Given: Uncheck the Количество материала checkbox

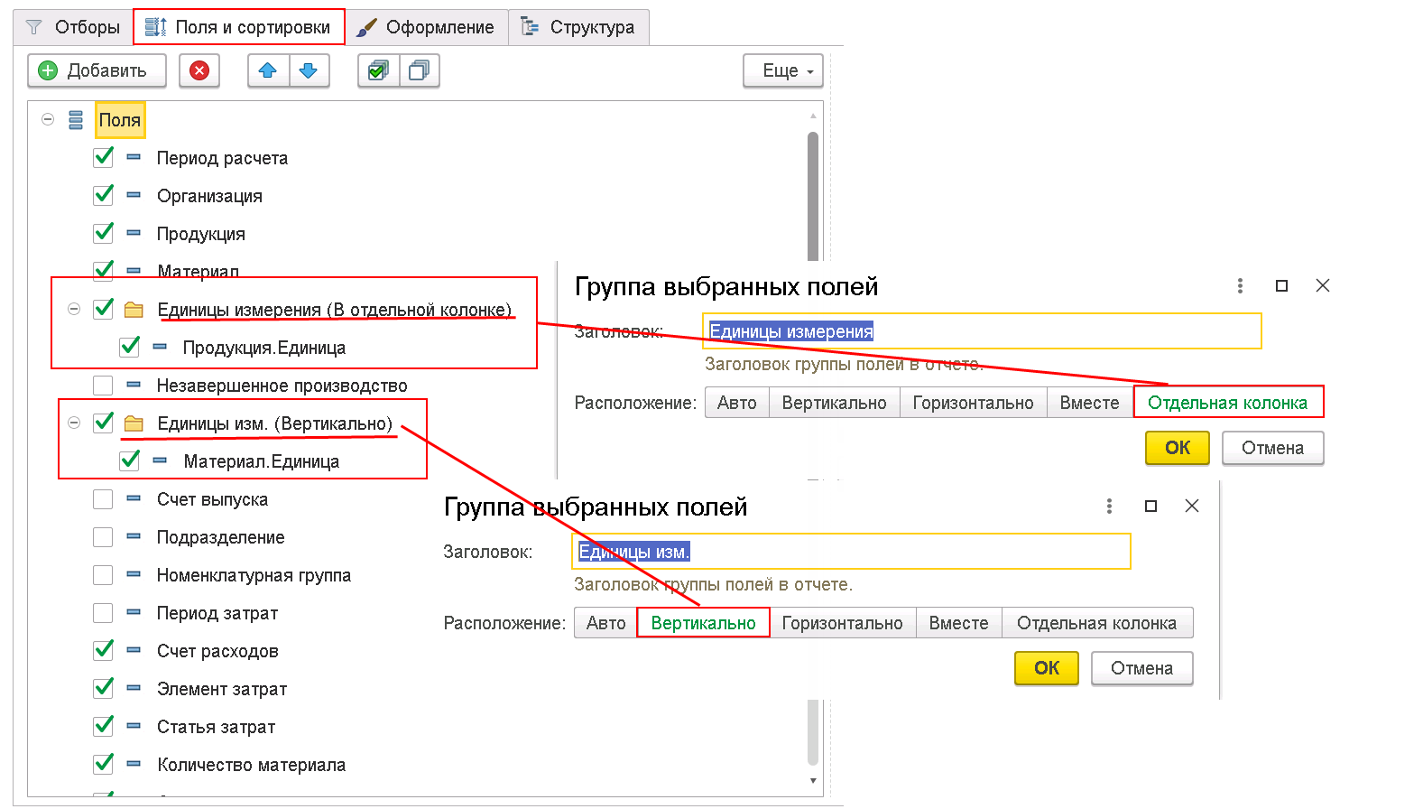Looking at the screenshot, I should (104, 764).
